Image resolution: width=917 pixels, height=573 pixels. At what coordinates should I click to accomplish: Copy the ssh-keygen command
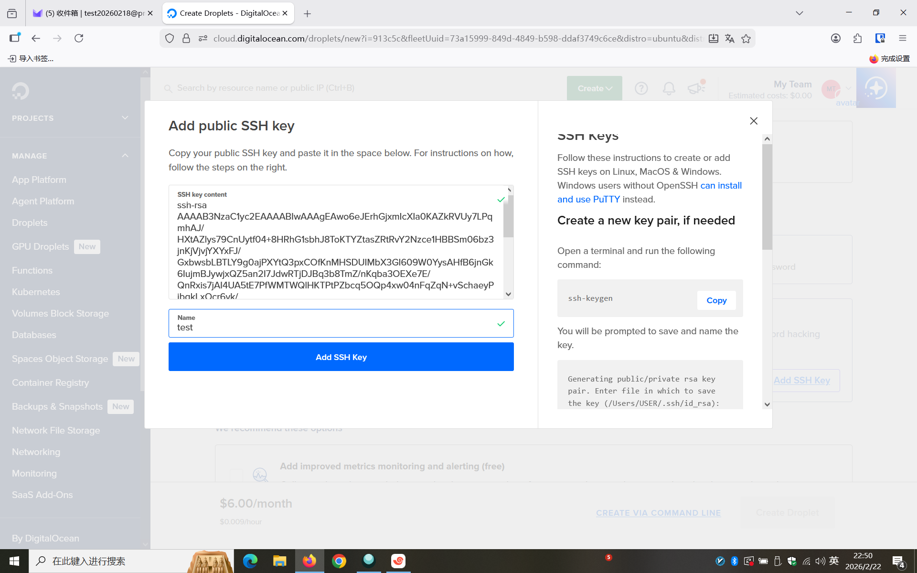coord(716,300)
